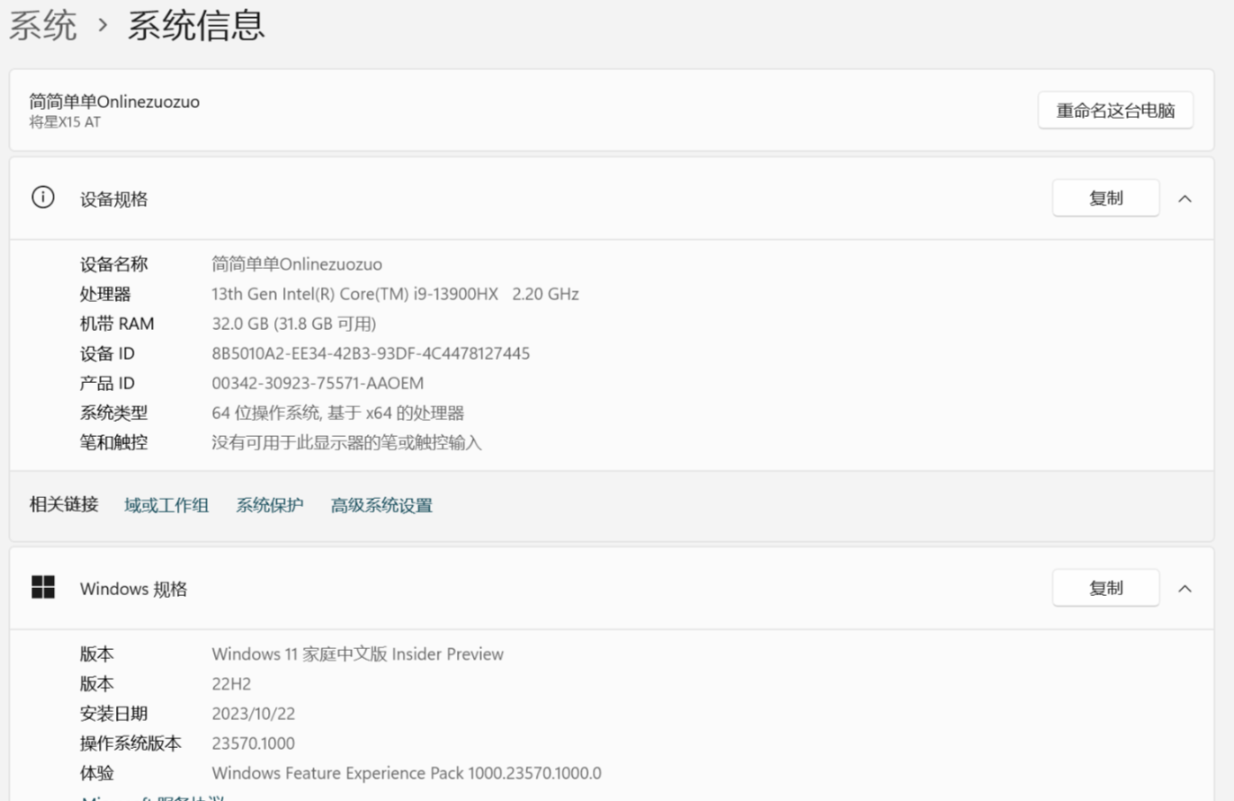Click the 产品 ID label
The height and width of the screenshot is (801, 1234).
click(x=107, y=383)
